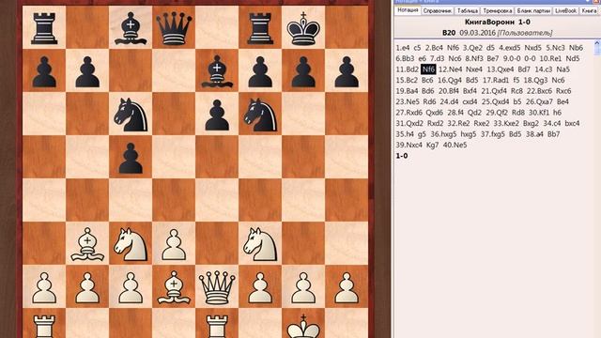Viewport: 601px width, 338px height.
Task: Select the white pawn on d3
Action: 174,245
